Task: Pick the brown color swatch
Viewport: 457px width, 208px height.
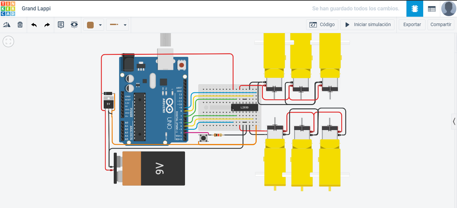Action: [x=91, y=25]
